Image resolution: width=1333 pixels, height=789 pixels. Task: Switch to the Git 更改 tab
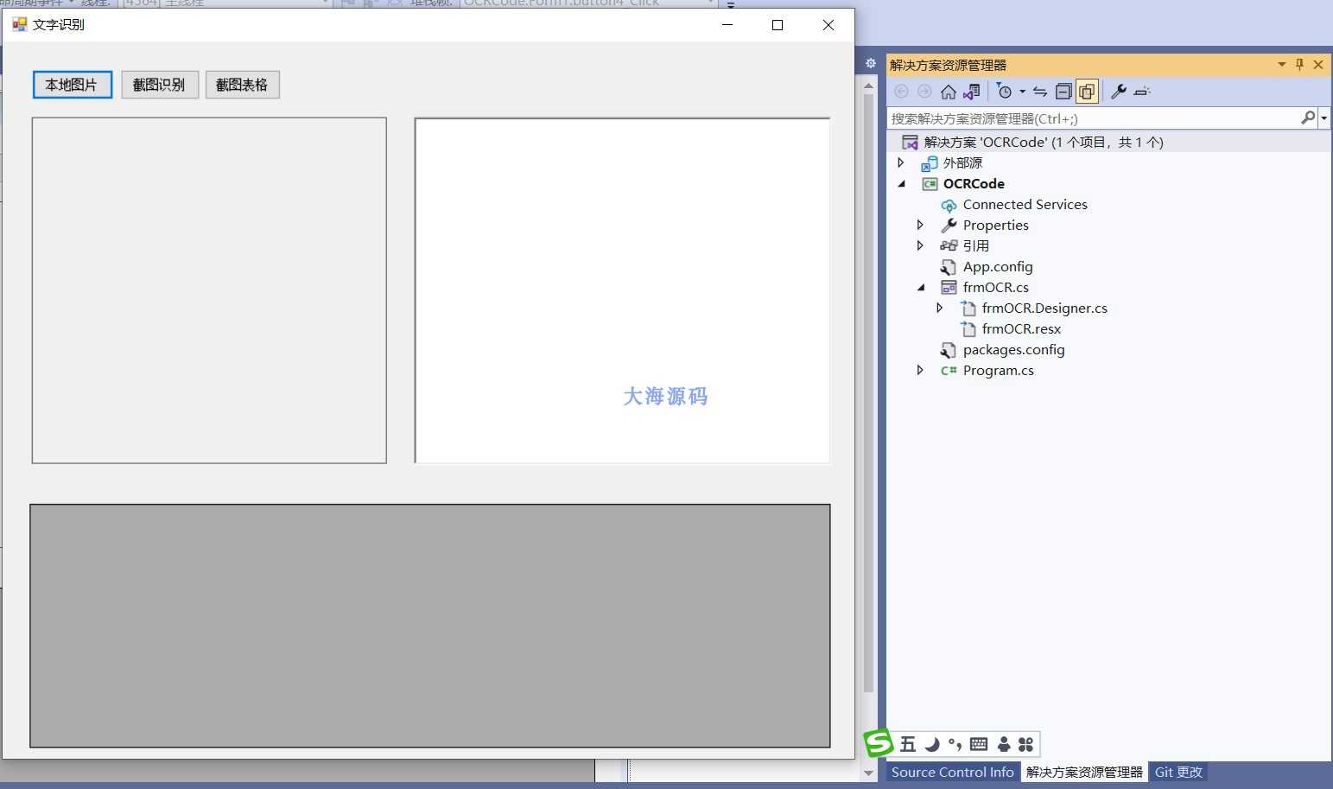[x=1178, y=772]
